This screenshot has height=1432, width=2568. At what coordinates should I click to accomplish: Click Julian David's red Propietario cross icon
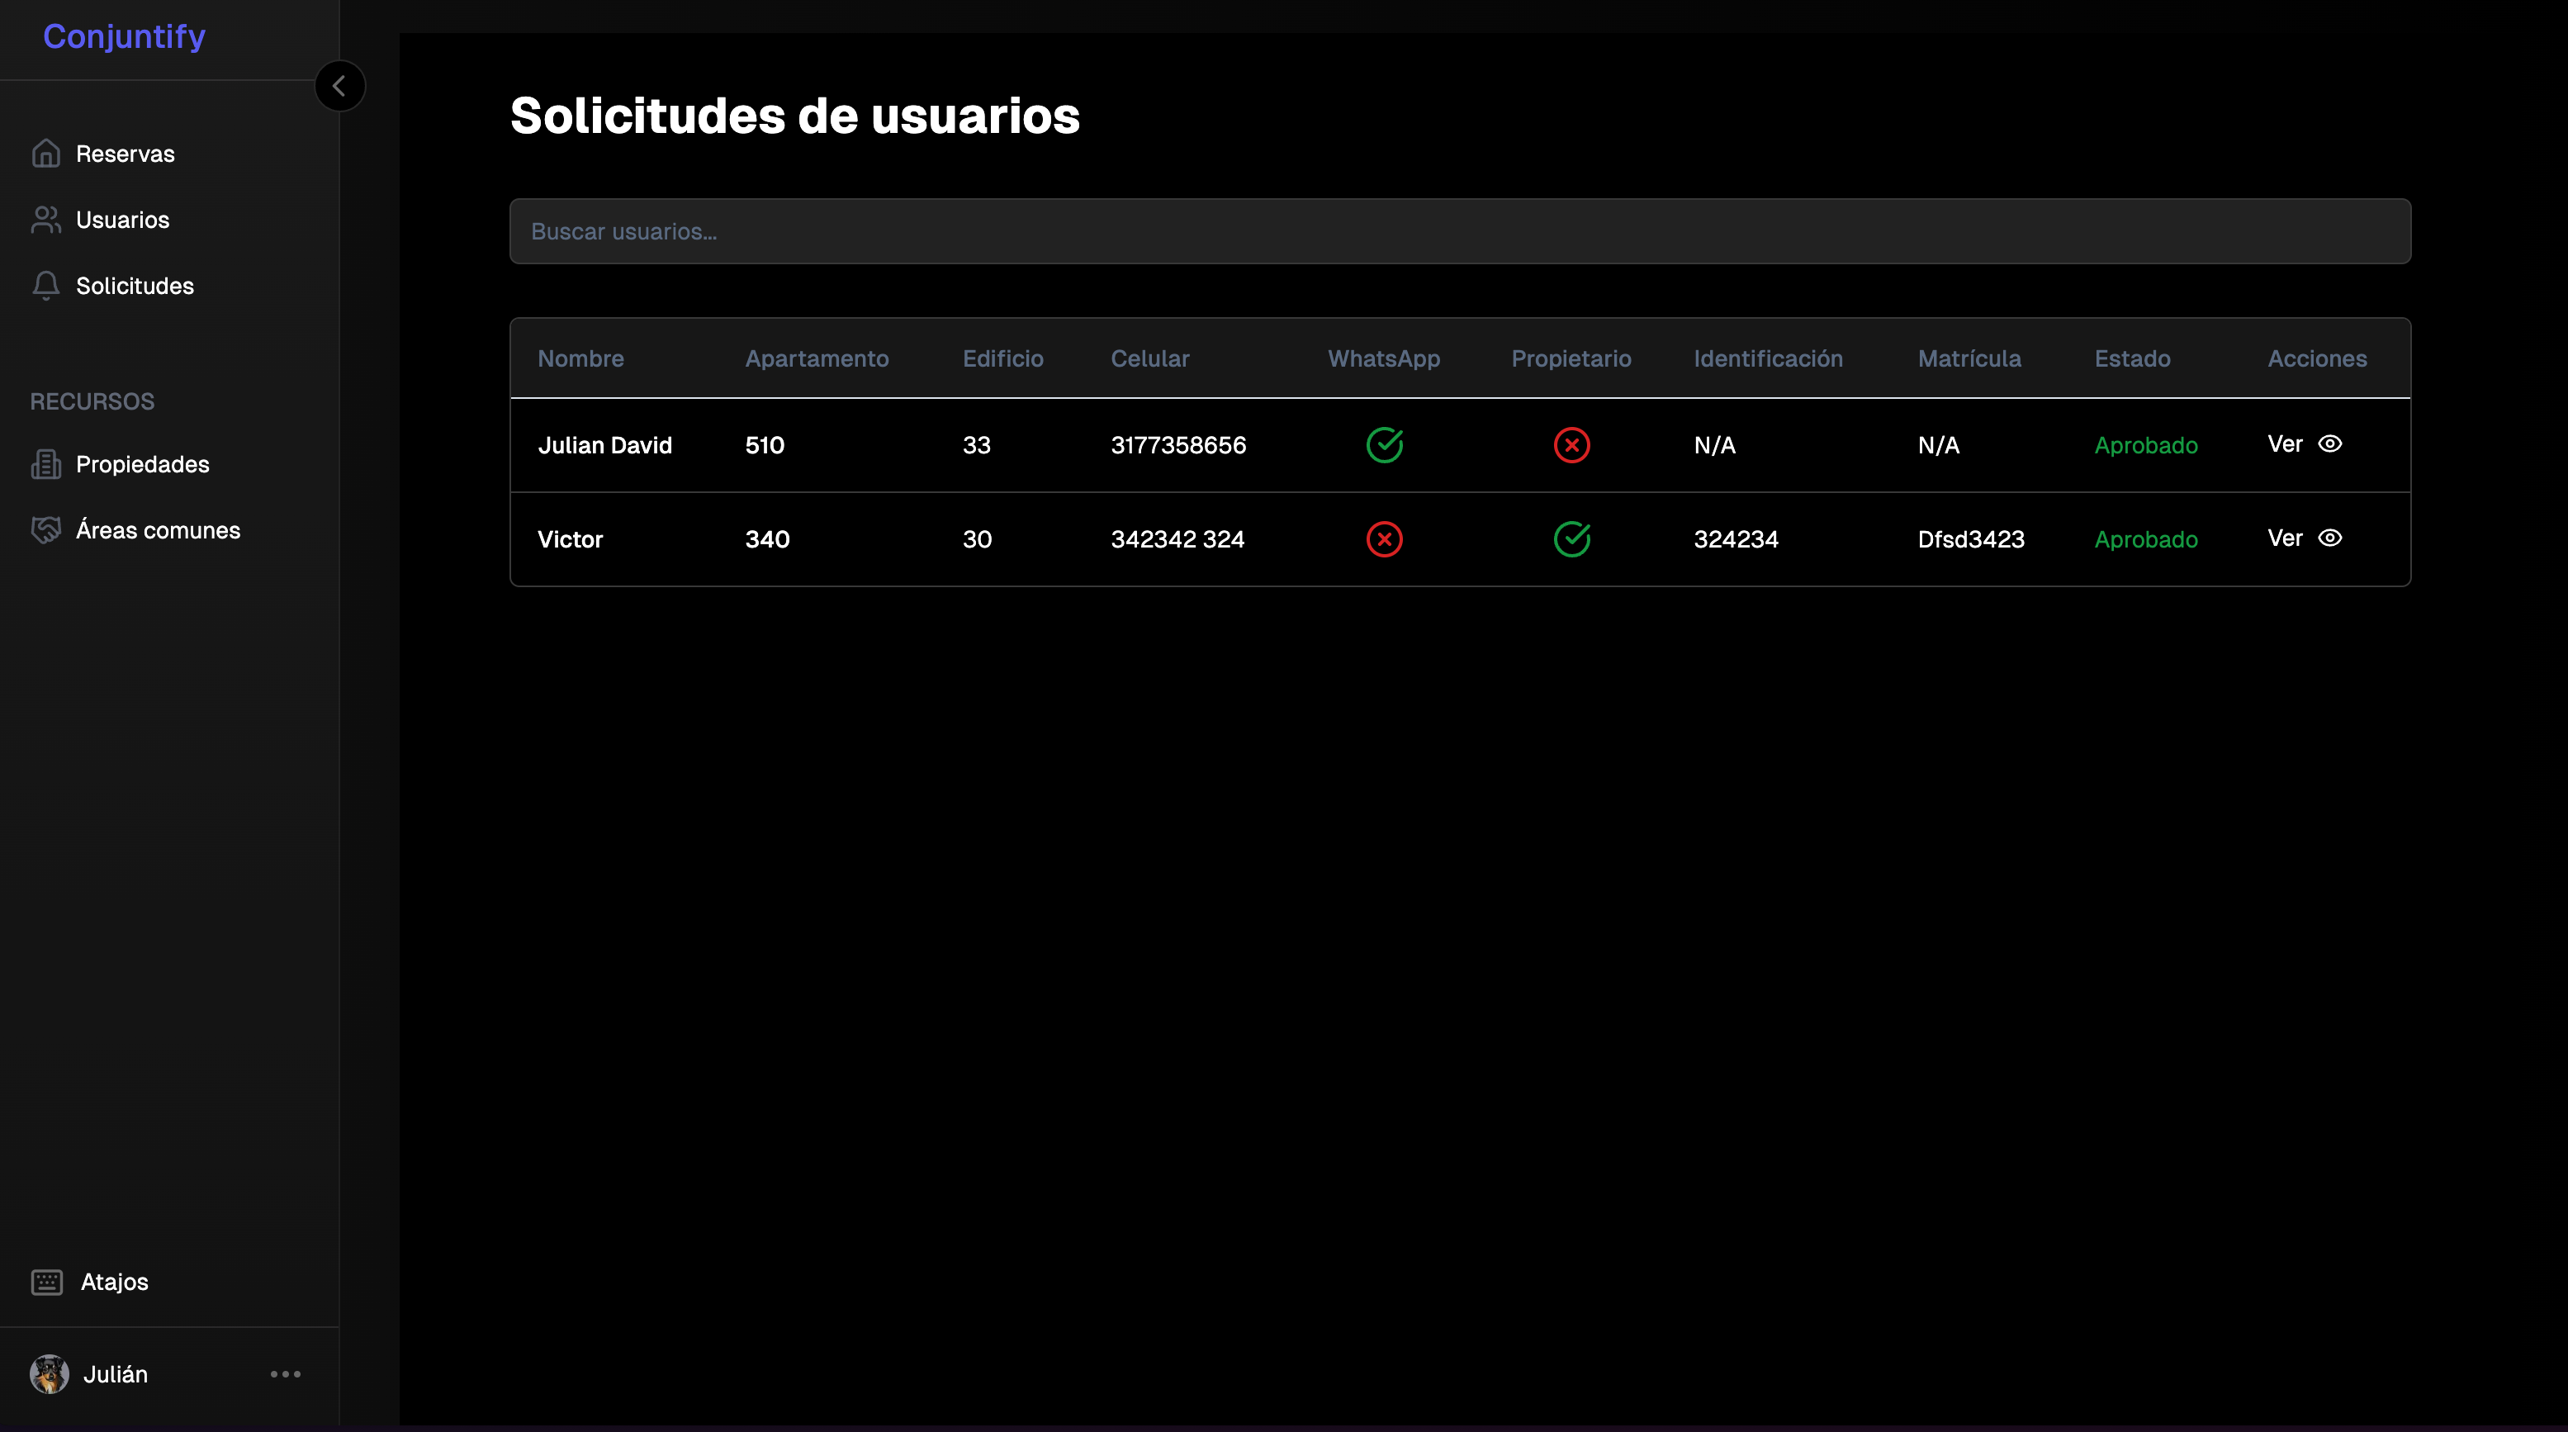point(1571,445)
